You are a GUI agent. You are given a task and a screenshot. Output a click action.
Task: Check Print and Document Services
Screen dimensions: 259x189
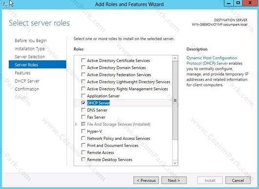tap(84, 145)
